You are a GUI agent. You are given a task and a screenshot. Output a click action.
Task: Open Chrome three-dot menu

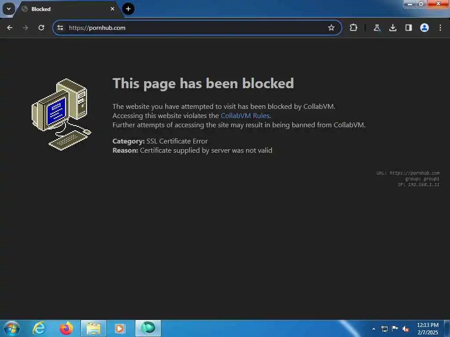[x=440, y=28]
